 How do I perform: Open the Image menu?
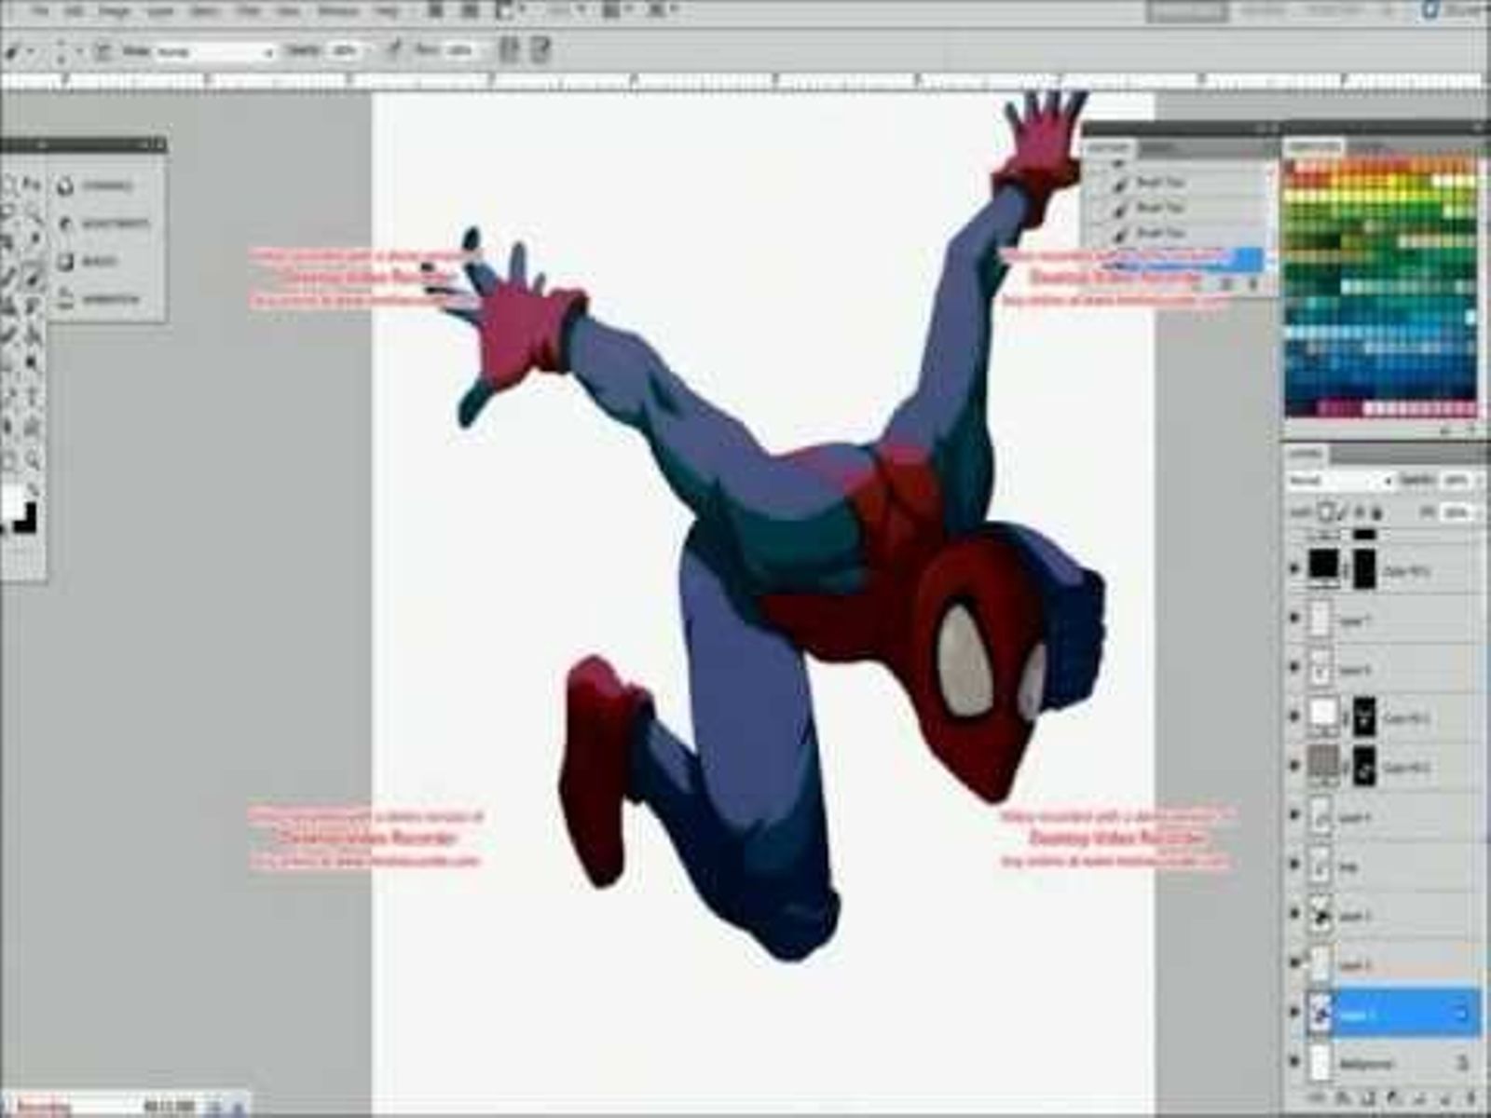pos(115,11)
